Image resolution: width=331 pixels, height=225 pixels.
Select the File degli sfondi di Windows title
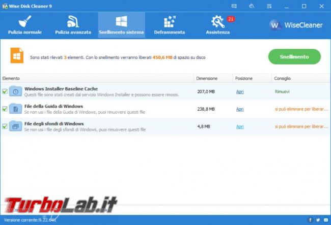(54, 124)
